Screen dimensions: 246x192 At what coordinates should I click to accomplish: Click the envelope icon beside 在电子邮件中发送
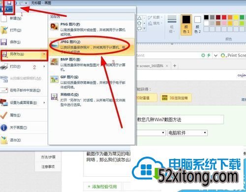click(4, 90)
